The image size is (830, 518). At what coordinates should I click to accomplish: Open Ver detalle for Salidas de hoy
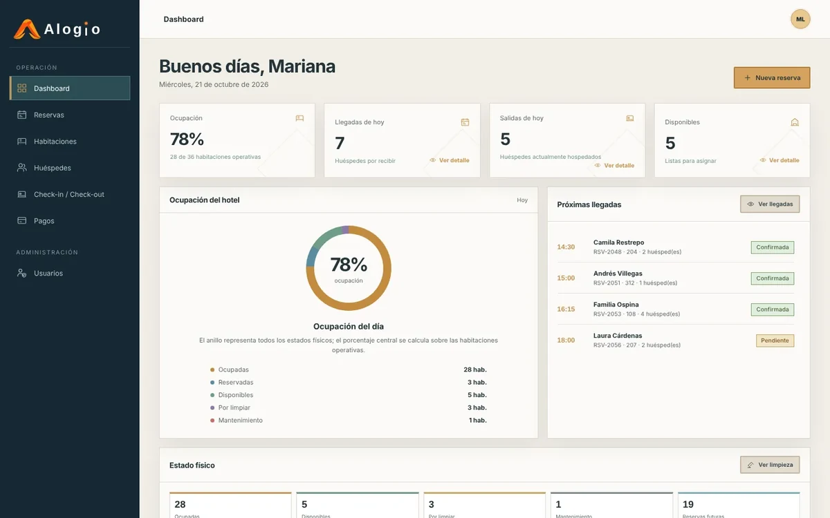[x=614, y=166]
